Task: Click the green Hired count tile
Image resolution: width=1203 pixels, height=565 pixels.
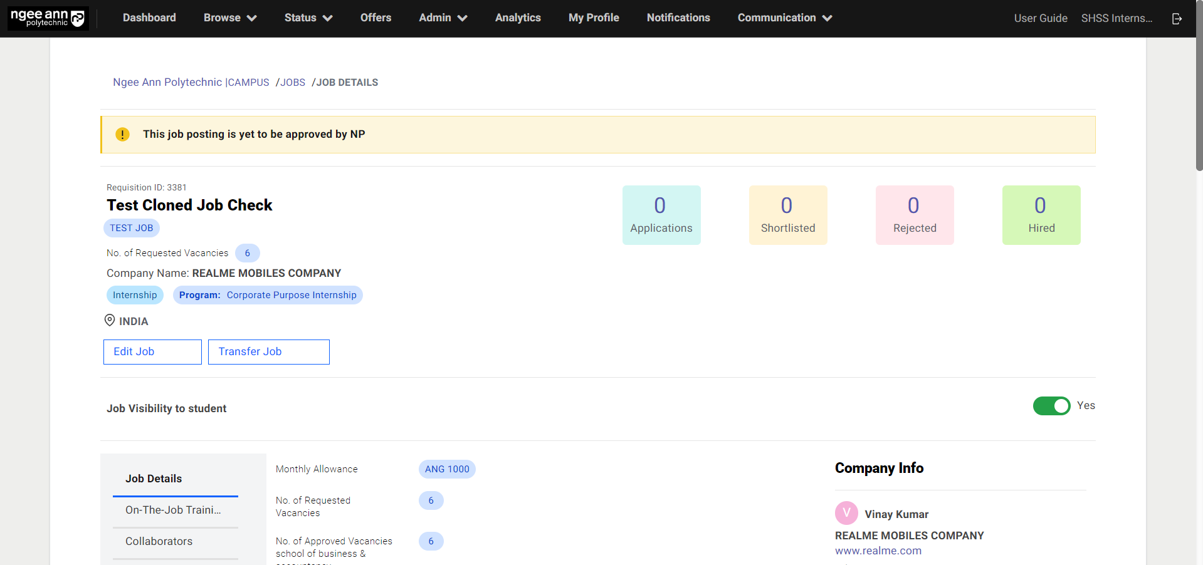Action: [x=1041, y=215]
